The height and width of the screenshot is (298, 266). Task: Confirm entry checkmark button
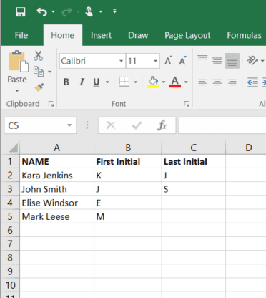coord(137,125)
